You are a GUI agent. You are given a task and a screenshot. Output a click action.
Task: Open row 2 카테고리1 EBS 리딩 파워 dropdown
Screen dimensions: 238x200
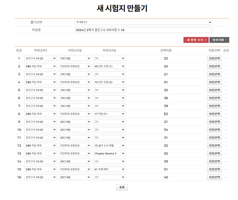40,66
